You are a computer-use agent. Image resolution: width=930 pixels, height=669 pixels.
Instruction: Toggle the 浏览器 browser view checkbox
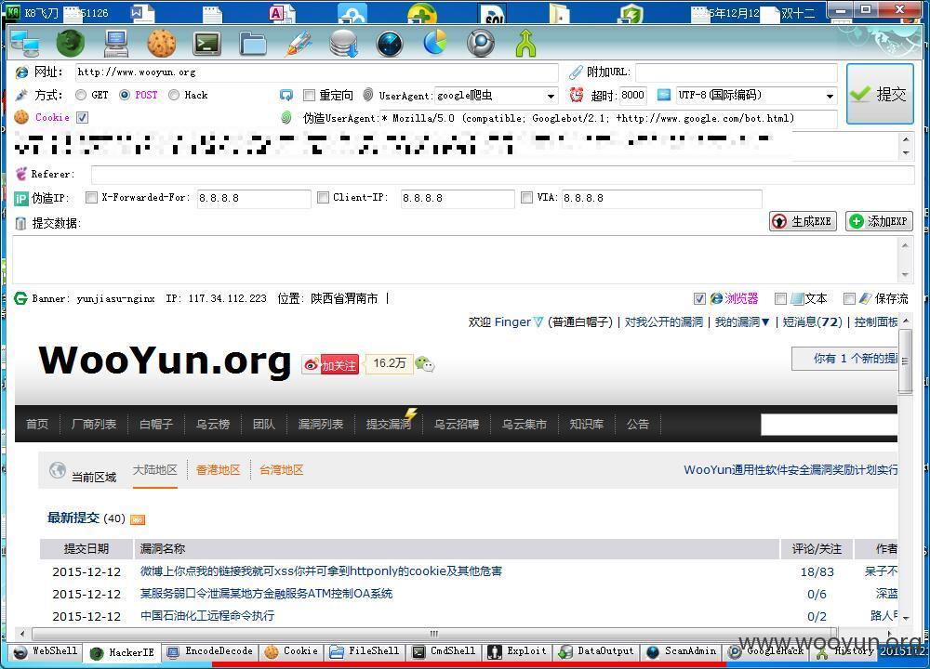(699, 298)
